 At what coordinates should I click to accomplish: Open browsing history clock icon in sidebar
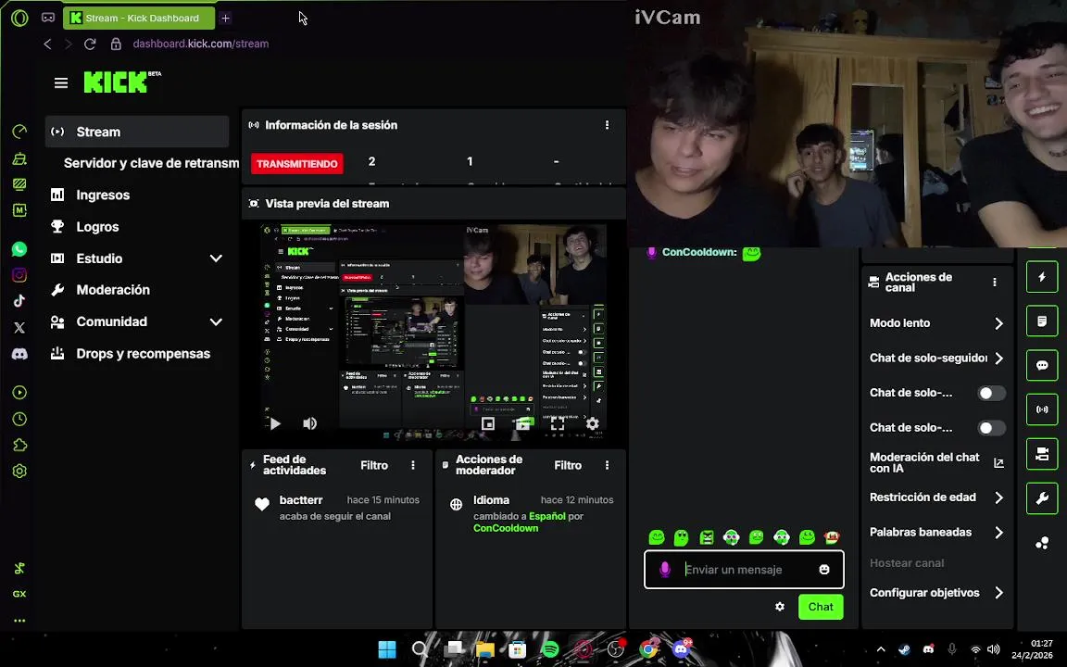(x=19, y=419)
